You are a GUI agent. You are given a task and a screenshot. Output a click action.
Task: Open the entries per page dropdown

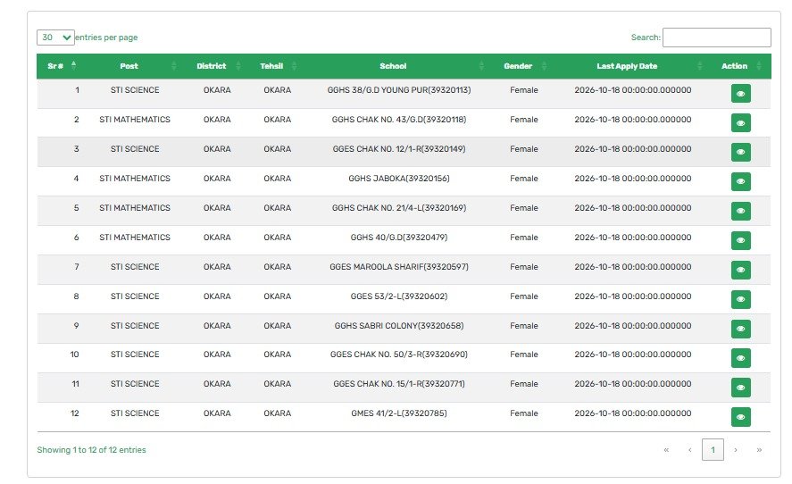[x=55, y=38]
